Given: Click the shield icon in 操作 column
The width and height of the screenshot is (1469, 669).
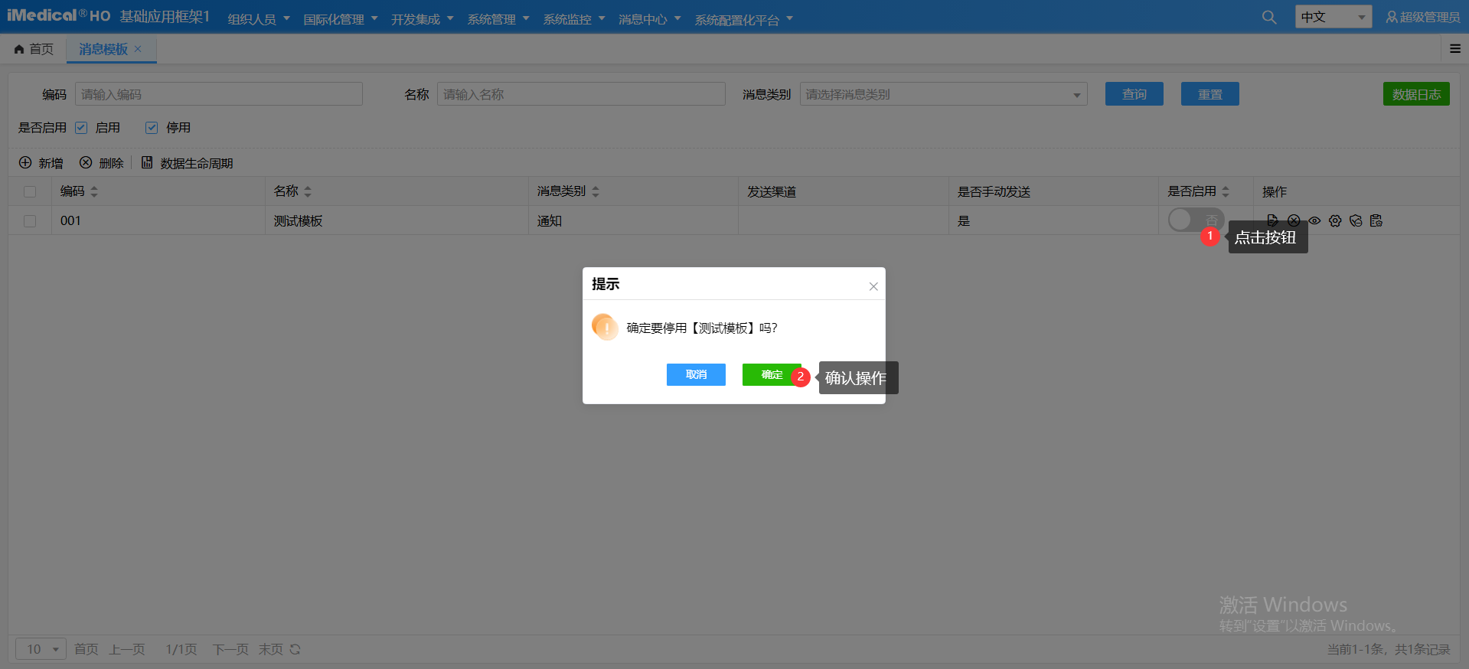Looking at the screenshot, I should [1356, 220].
